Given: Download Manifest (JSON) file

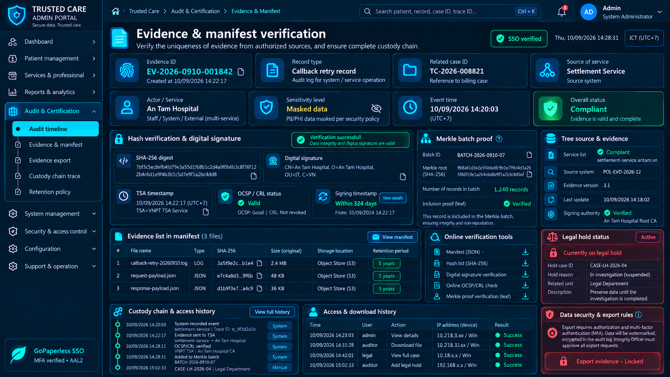Looking at the screenshot, I should tap(525, 252).
